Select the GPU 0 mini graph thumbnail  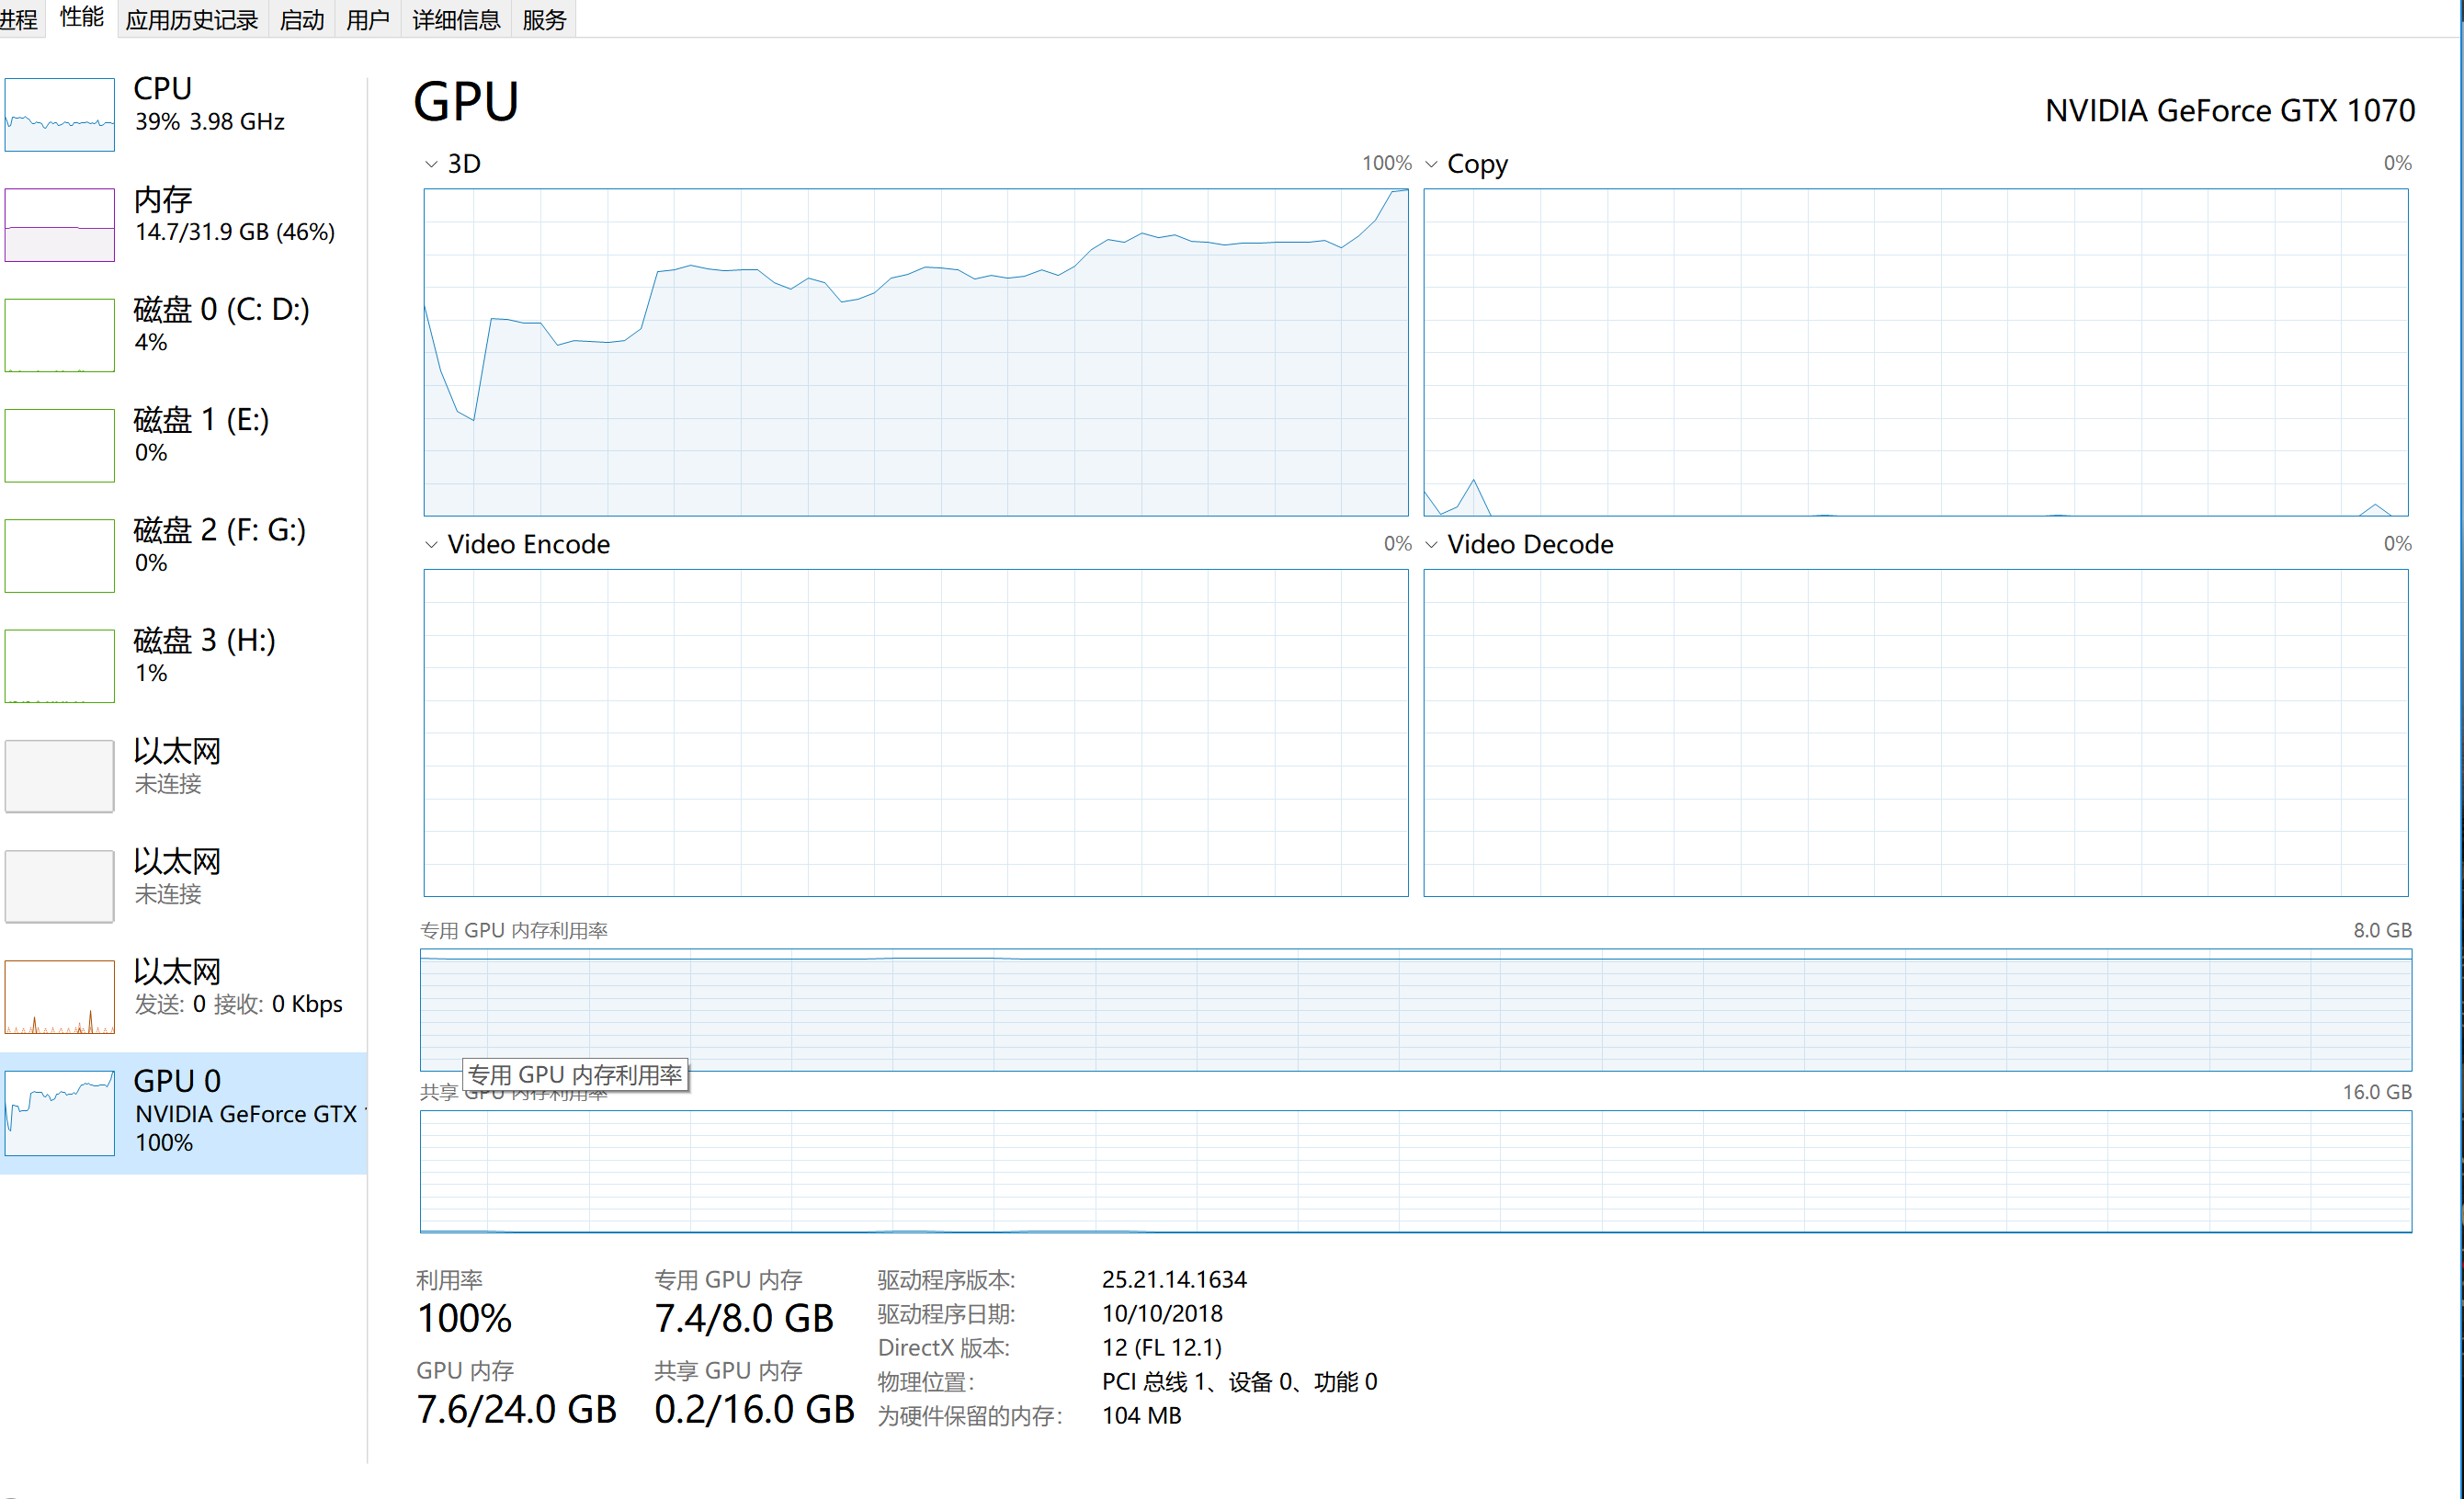pyautogui.click(x=60, y=1114)
